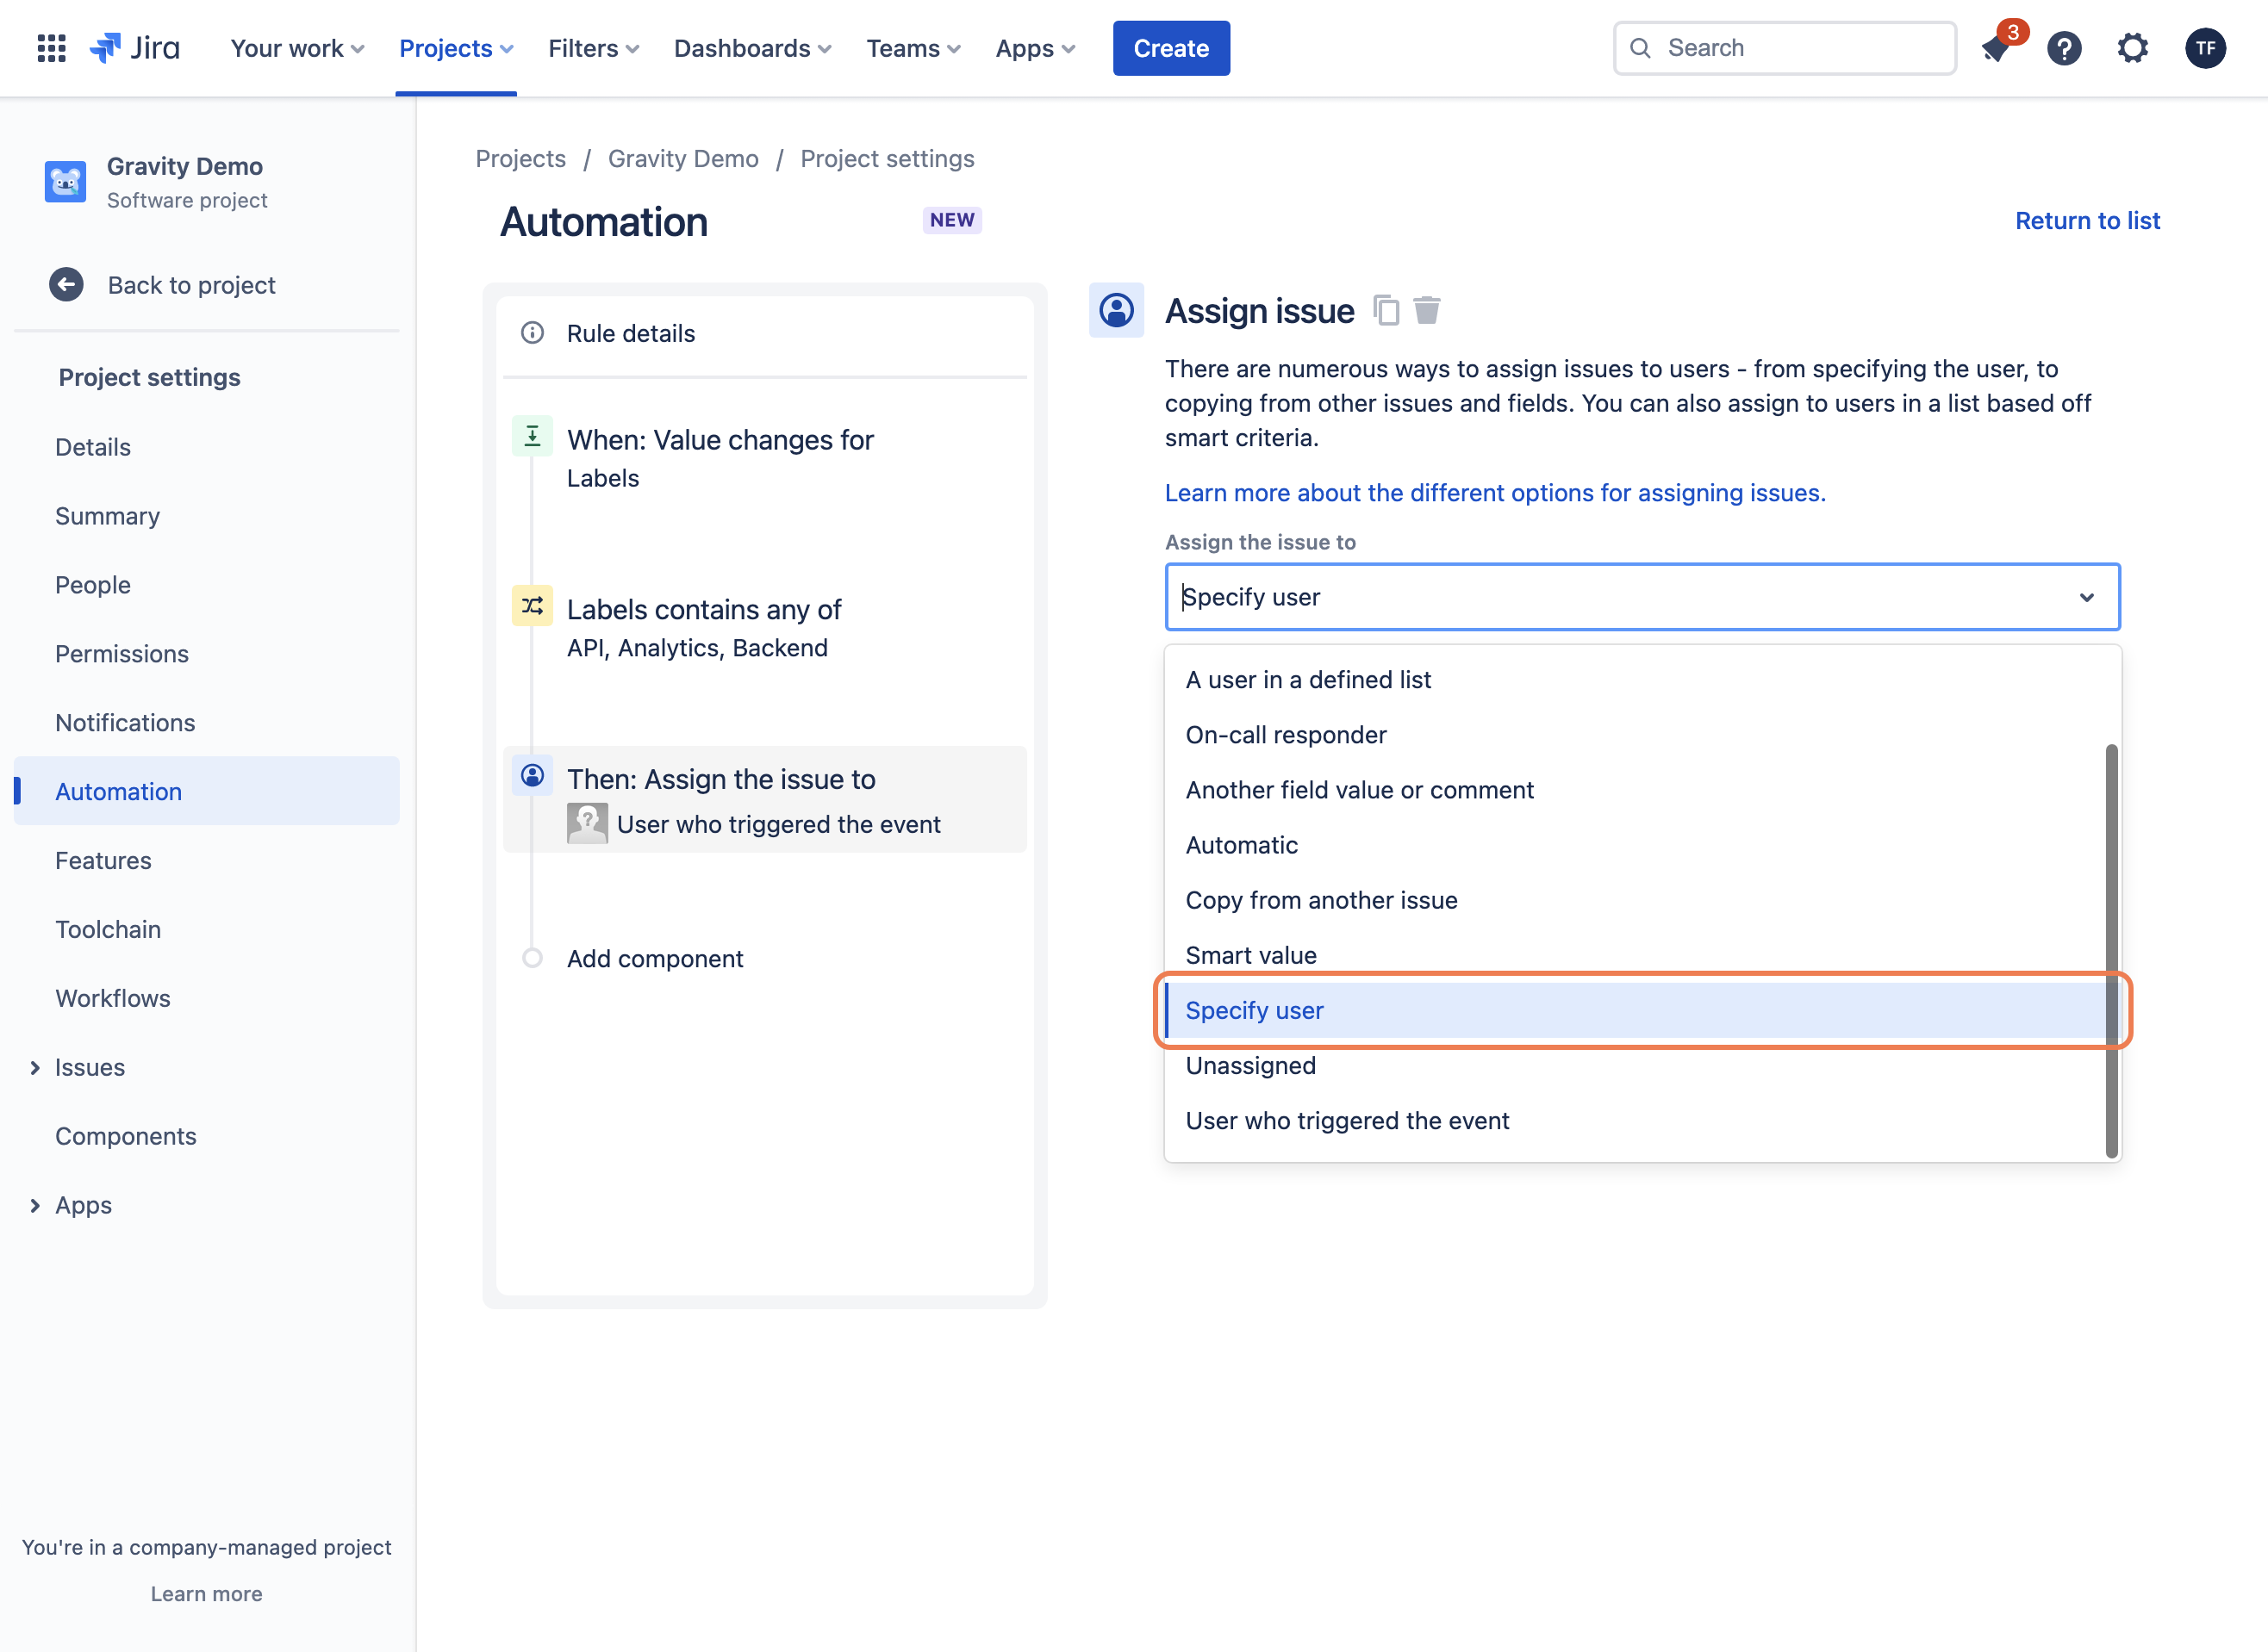Open the Teams dropdown menu
Image resolution: width=2268 pixels, height=1652 pixels.
pyautogui.click(x=913, y=48)
